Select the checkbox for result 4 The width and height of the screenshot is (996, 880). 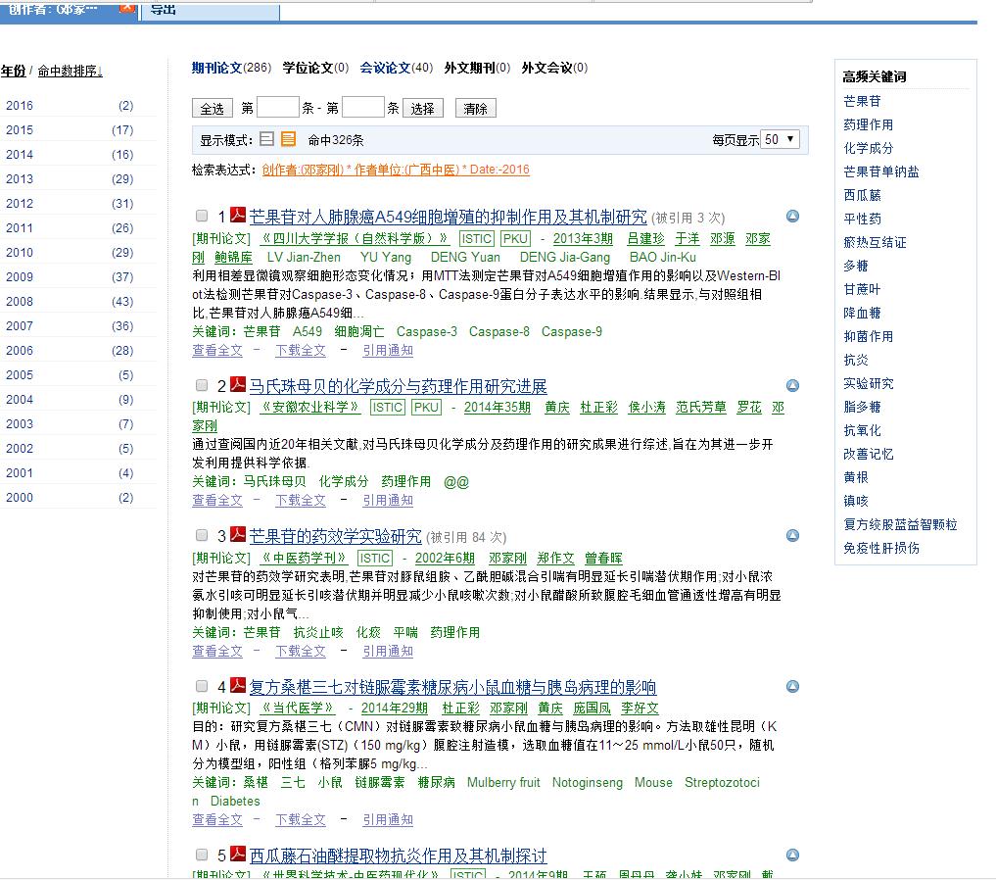pyautogui.click(x=202, y=687)
